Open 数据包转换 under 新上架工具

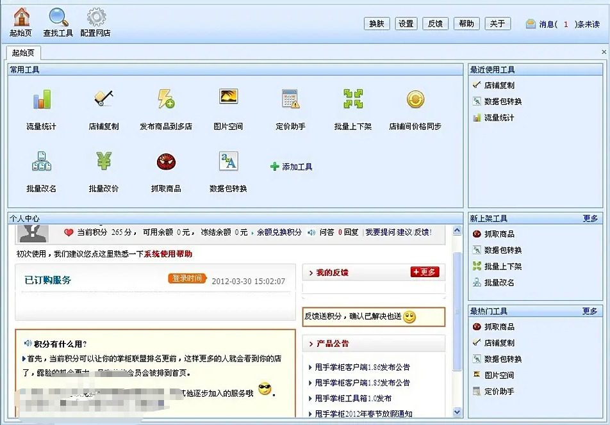coord(497,250)
